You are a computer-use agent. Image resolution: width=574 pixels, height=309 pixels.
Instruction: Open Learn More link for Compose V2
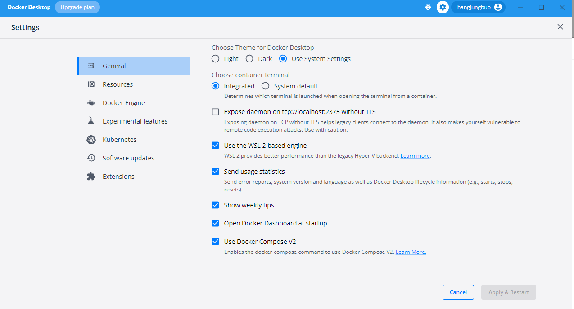[411, 252]
